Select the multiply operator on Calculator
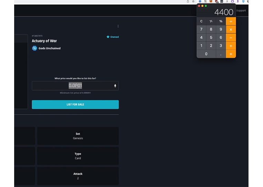This screenshot has height=187, width=263. (231, 29)
